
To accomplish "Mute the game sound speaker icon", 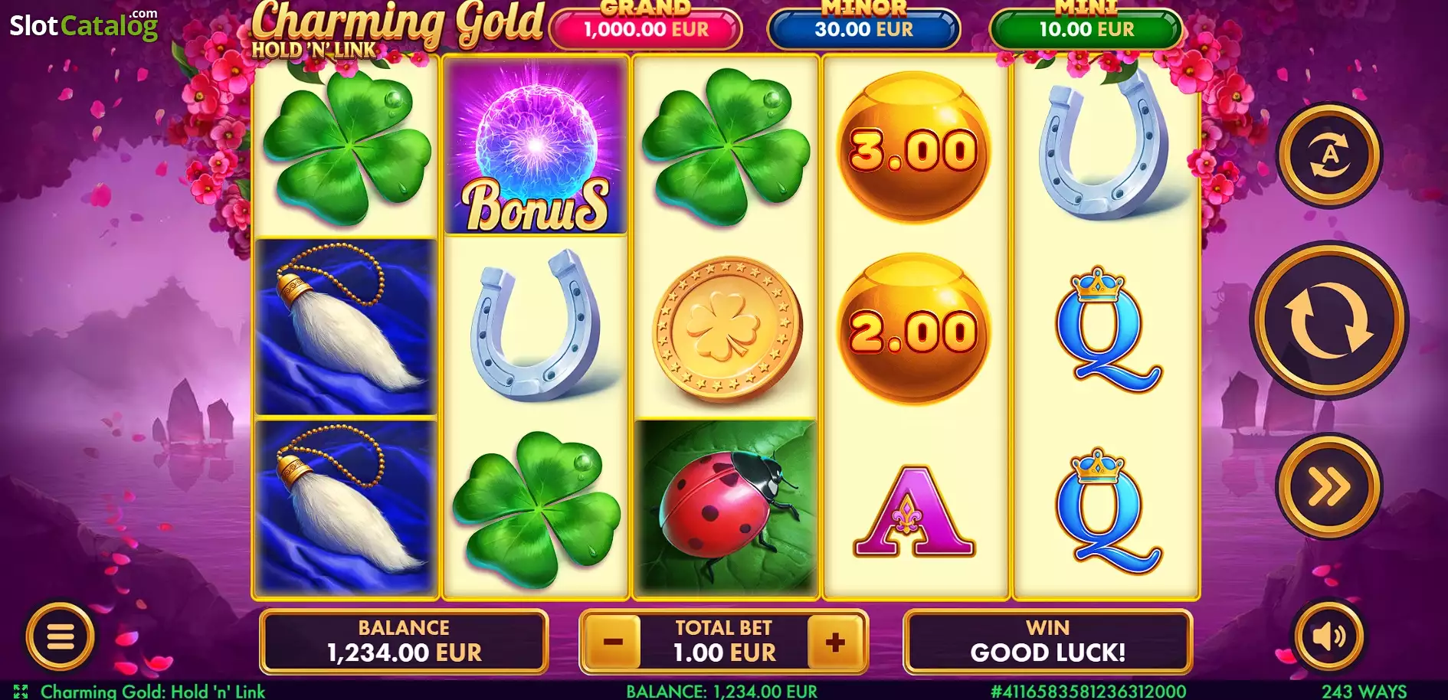I will point(1328,636).
